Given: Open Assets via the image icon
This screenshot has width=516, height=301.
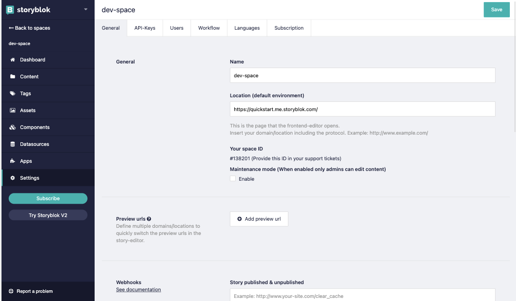Looking at the screenshot, I should point(12,111).
